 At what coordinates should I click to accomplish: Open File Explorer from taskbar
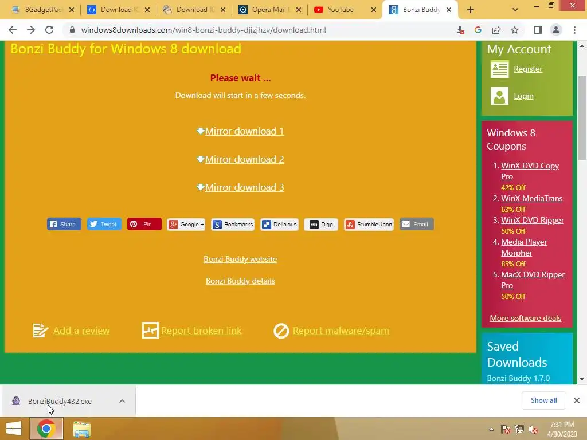81,429
